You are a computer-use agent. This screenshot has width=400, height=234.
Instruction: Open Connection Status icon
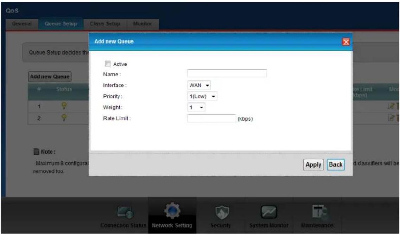pos(125,212)
